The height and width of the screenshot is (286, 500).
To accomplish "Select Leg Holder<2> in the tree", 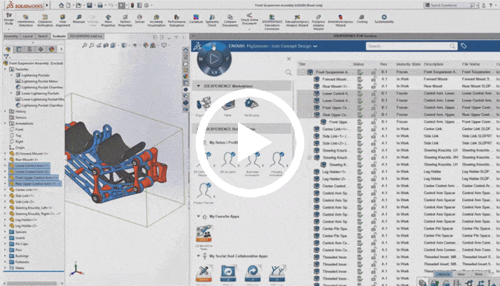I will click(24, 226).
